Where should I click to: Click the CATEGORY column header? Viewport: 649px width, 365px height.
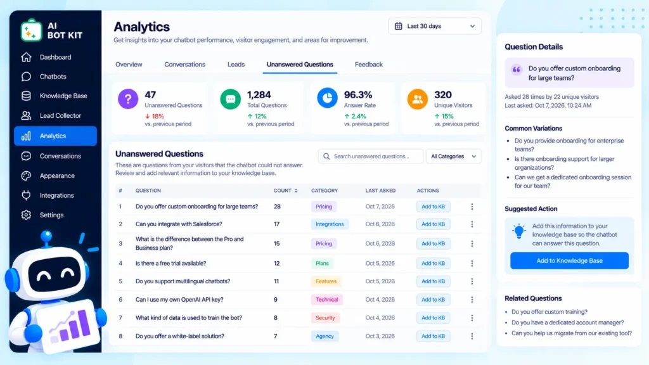(x=324, y=191)
